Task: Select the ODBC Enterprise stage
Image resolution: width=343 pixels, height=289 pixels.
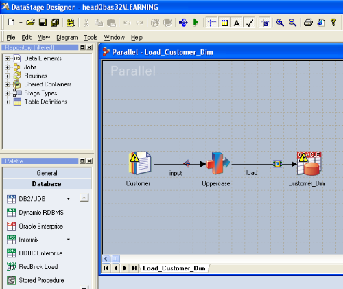Action: [x=34, y=253]
